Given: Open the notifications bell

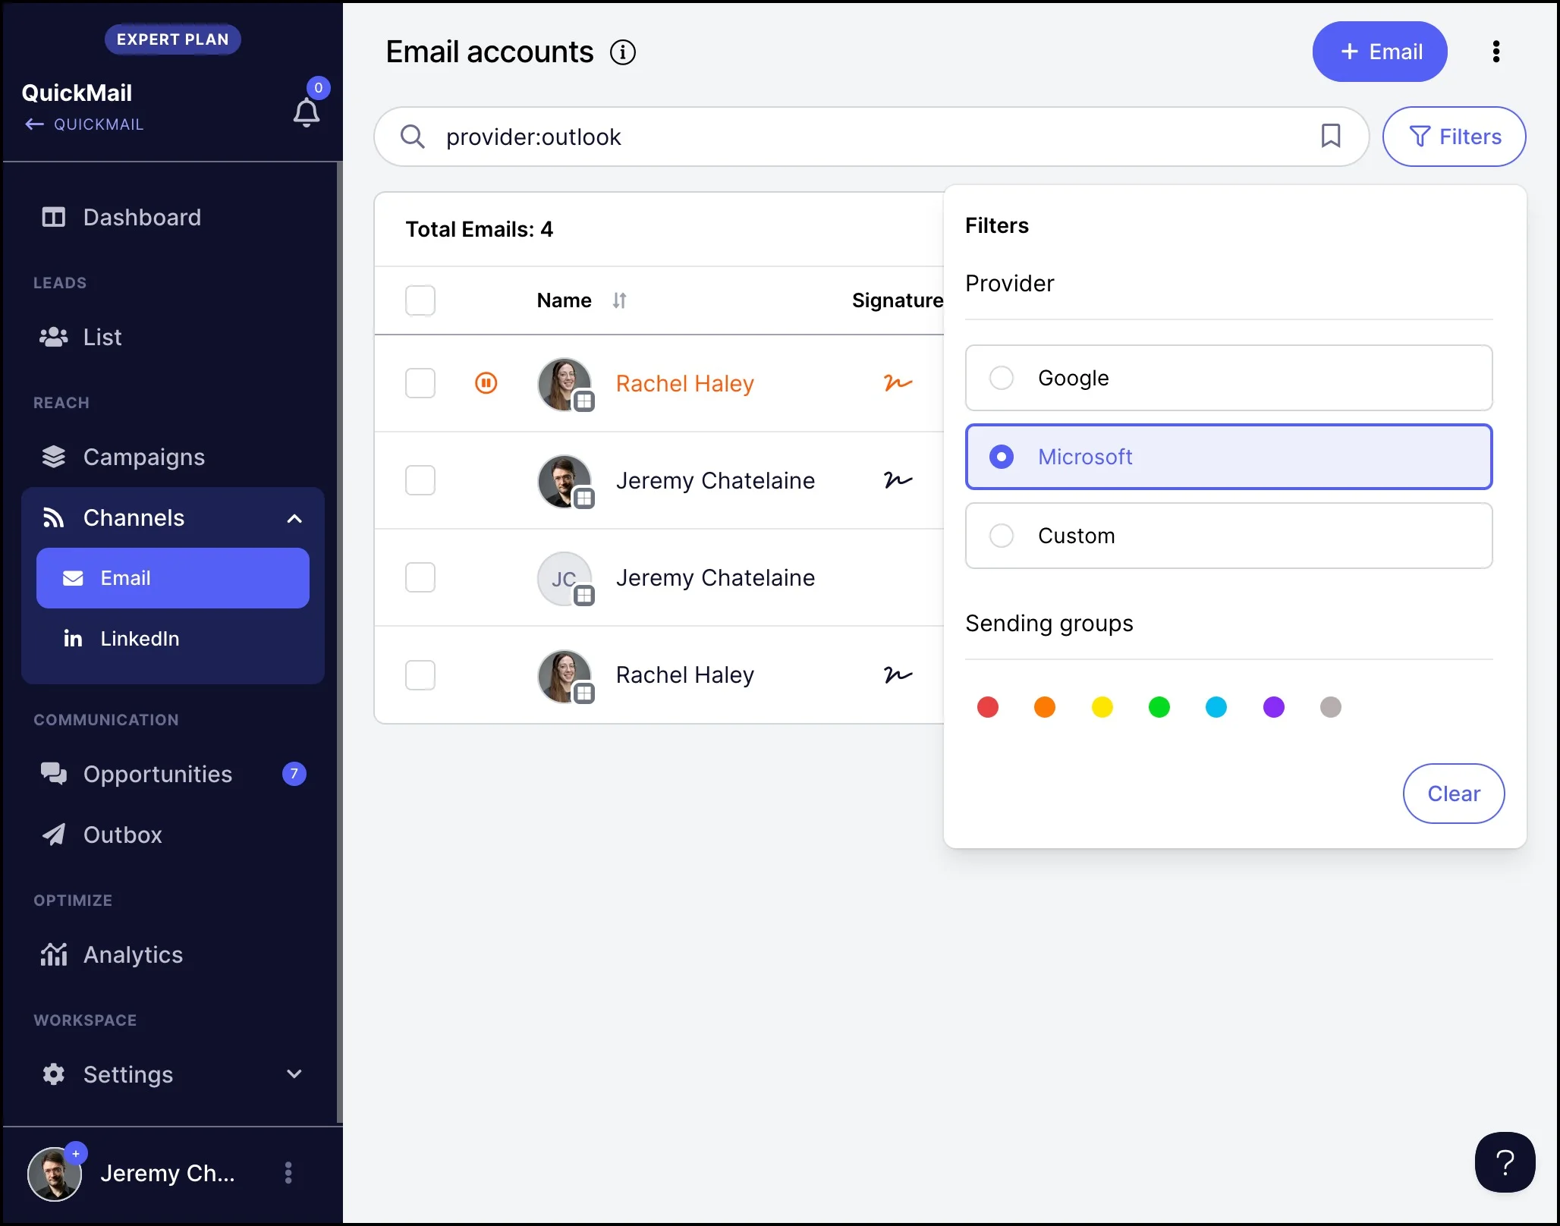Looking at the screenshot, I should [307, 112].
